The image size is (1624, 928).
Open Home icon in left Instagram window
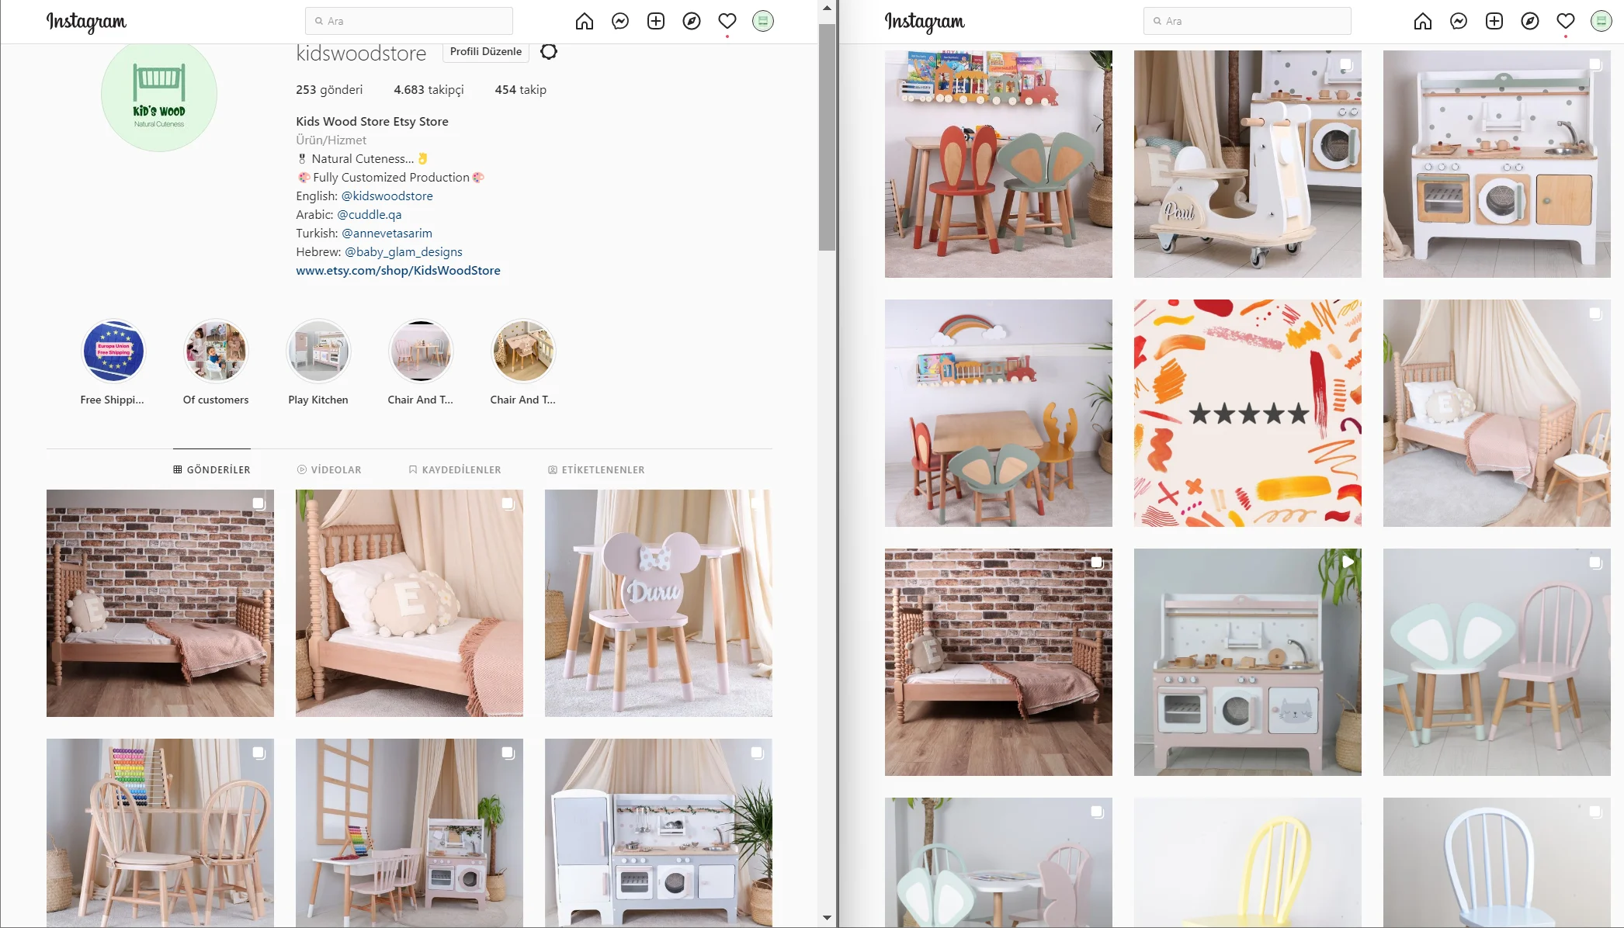pyautogui.click(x=584, y=21)
